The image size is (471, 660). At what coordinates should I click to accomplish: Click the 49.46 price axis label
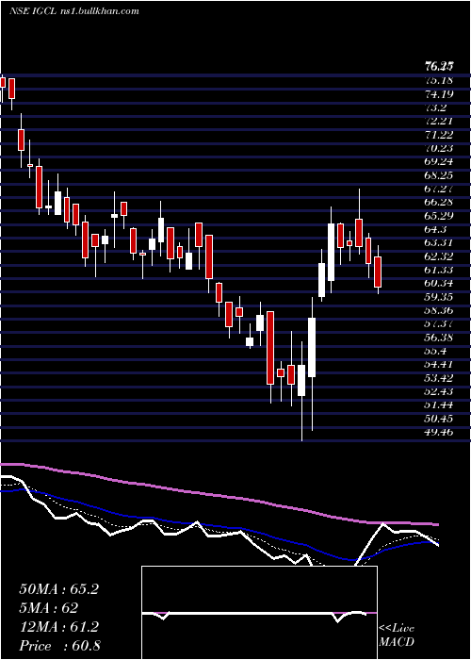click(x=439, y=433)
